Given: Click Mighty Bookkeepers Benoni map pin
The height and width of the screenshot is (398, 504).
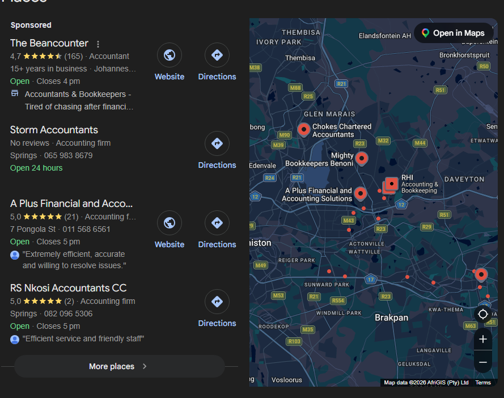Looking at the screenshot, I should pyautogui.click(x=362, y=159).
